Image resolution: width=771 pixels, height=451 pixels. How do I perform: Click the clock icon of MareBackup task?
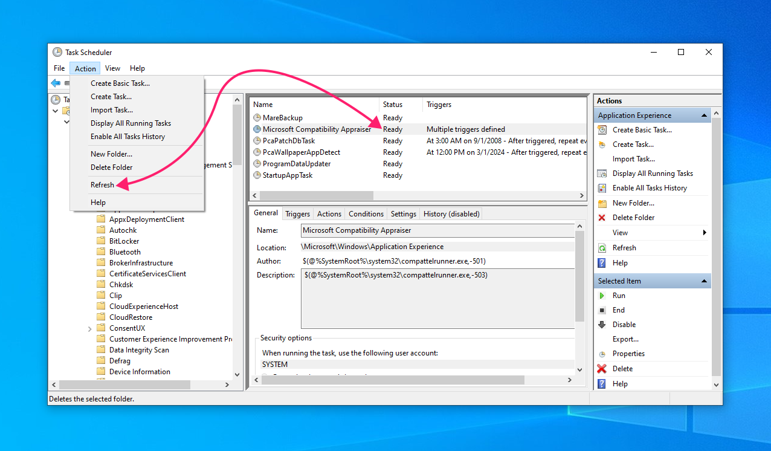[x=257, y=118]
